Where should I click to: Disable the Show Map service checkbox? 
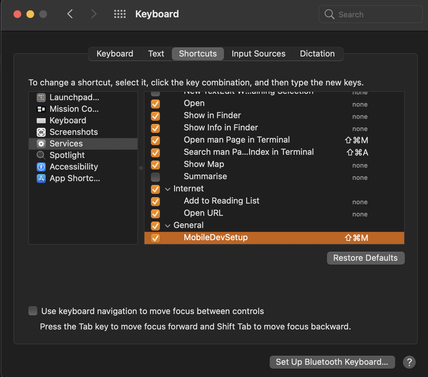(155, 165)
